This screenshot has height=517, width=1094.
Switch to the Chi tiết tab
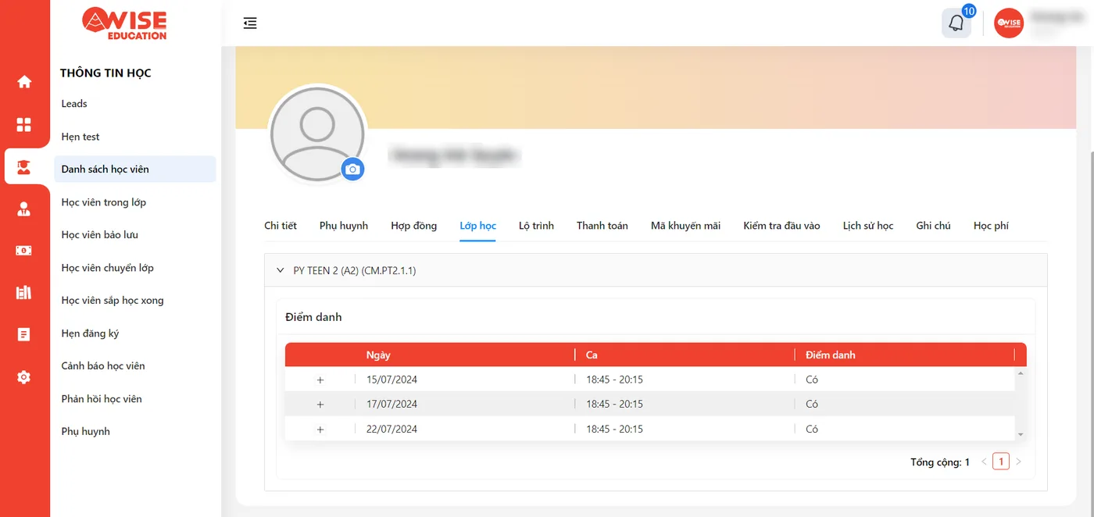click(281, 226)
